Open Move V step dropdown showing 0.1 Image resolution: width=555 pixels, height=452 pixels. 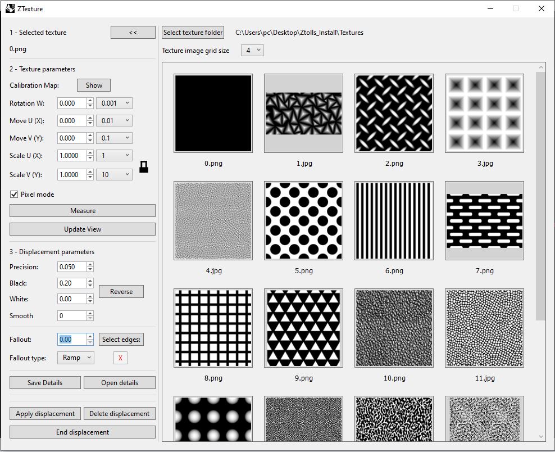click(x=115, y=138)
